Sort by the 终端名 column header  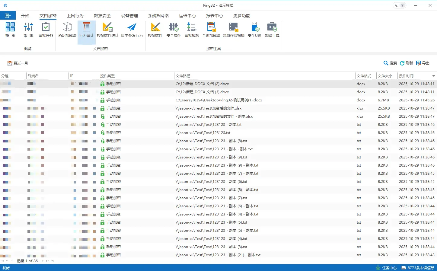[x=47, y=76]
